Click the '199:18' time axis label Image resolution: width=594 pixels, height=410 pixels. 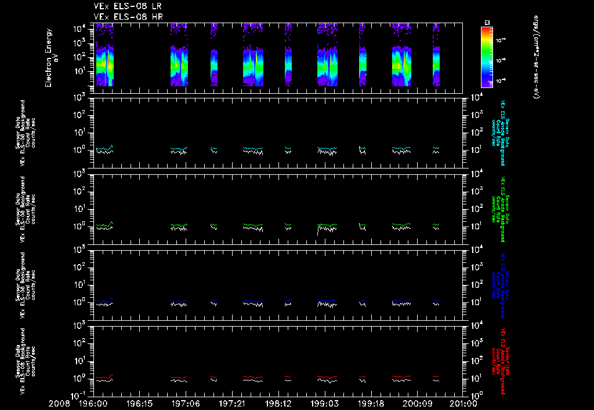(x=371, y=404)
